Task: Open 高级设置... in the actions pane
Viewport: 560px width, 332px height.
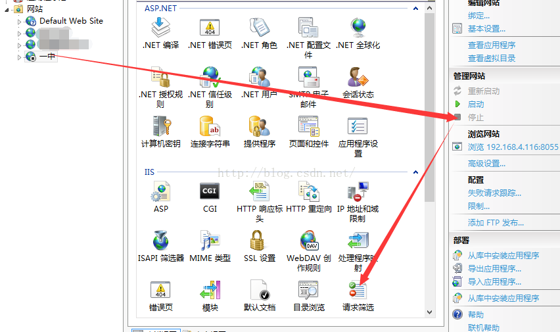Action: pyautogui.click(x=486, y=163)
